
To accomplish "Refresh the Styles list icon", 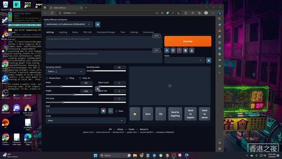I will click(x=209, y=61).
